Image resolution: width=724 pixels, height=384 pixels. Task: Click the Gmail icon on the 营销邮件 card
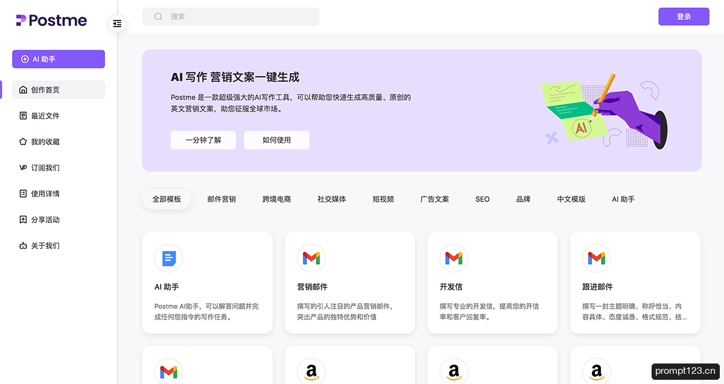311,259
